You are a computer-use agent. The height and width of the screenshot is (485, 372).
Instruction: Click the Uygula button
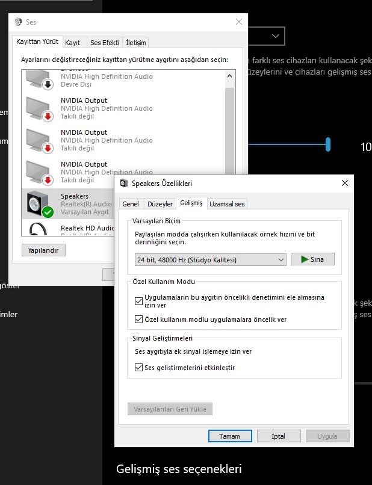(327, 436)
